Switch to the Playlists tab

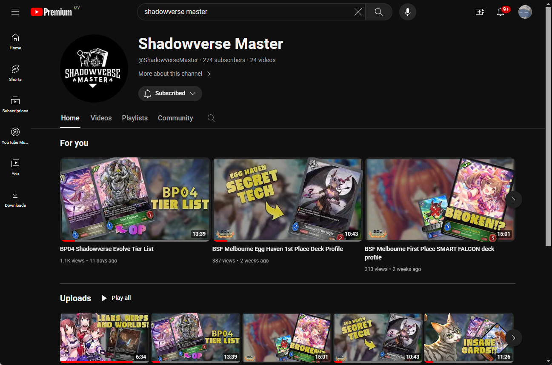(x=134, y=118)
